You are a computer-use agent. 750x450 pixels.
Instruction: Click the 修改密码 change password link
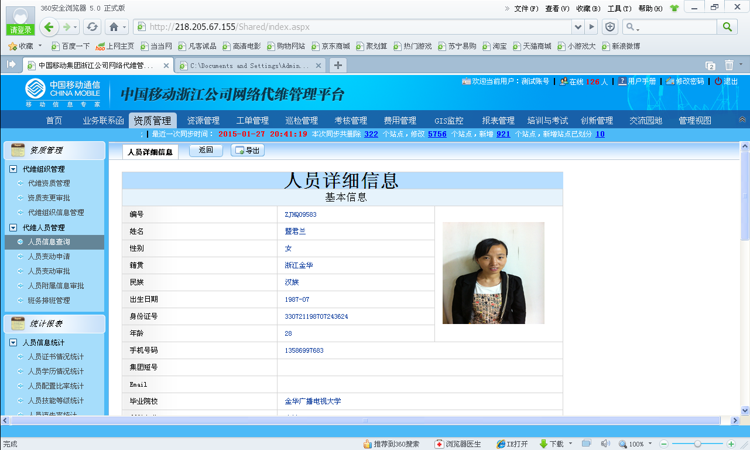point(685,81)
